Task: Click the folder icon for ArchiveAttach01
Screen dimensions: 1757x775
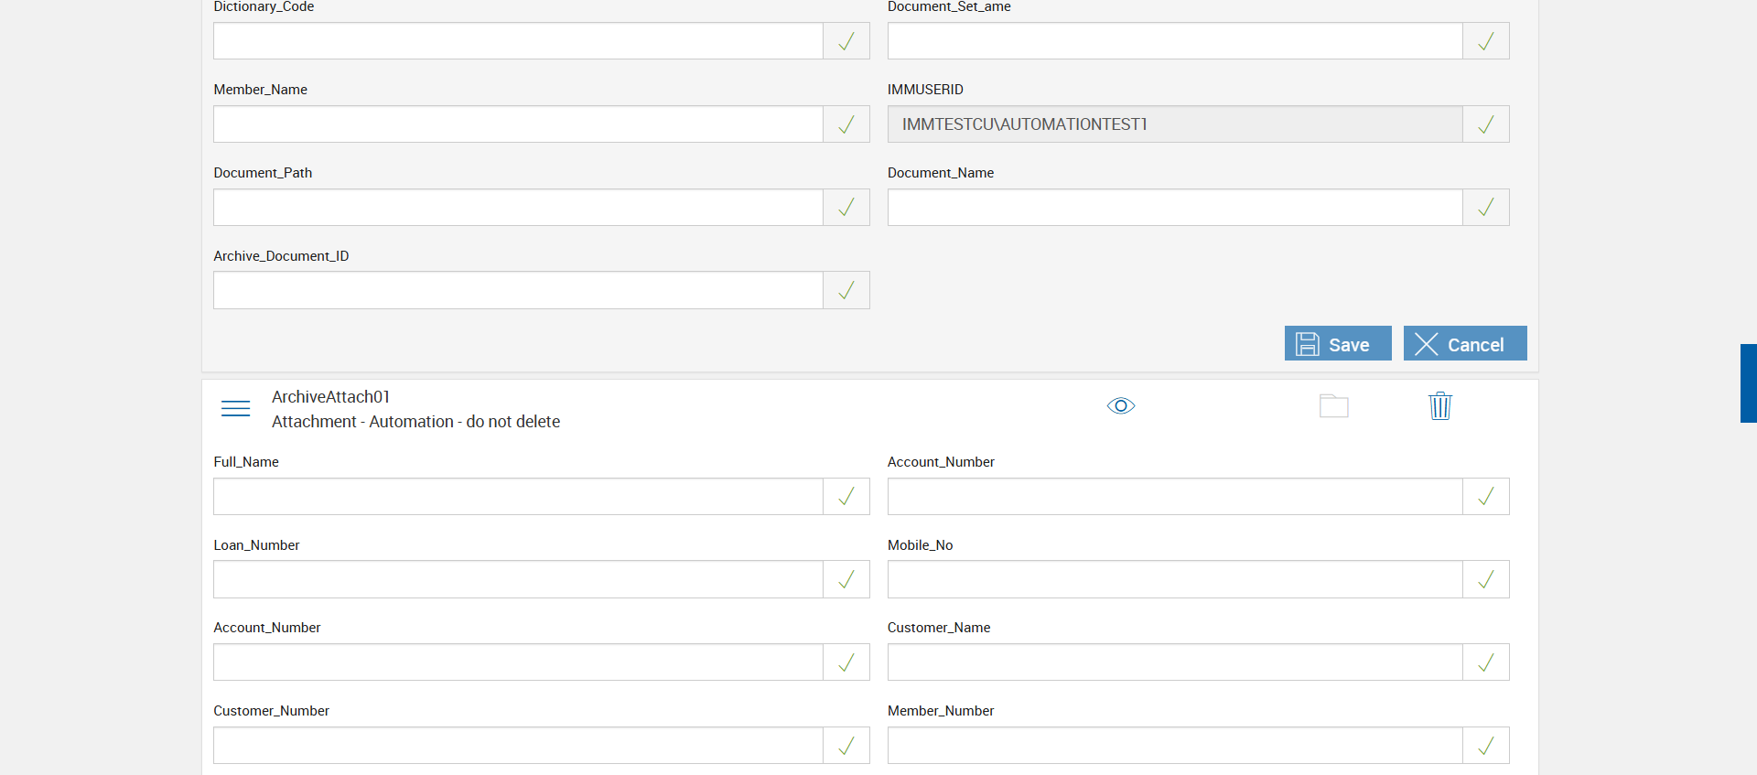Action: (x=1333, y=406)
